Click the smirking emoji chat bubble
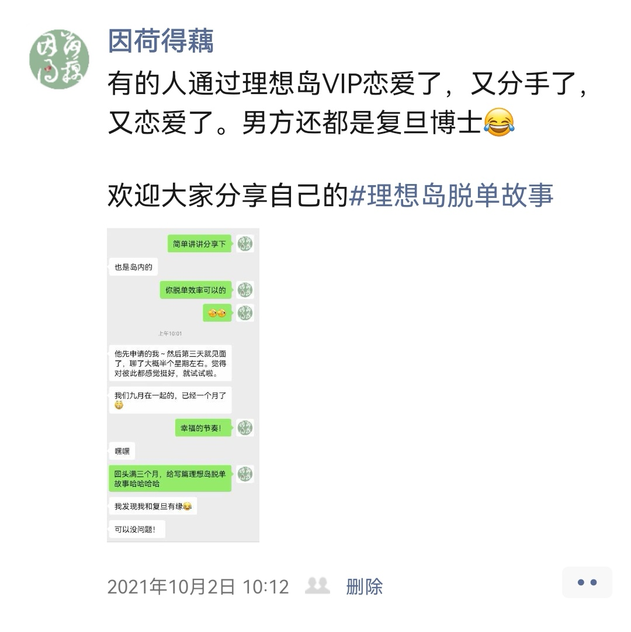 217,313
